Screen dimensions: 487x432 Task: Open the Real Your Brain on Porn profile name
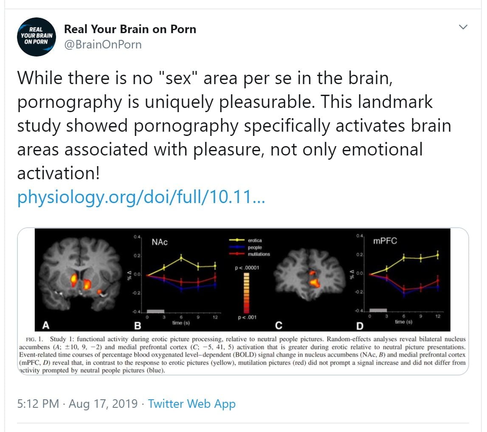pos(130,29)
